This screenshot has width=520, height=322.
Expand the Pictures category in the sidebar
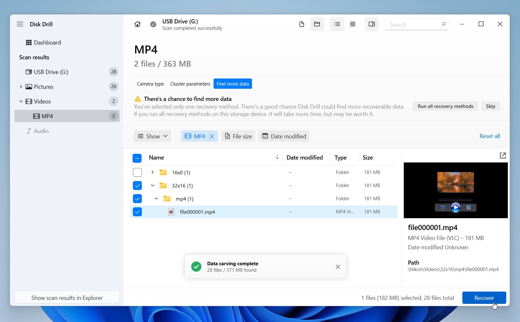(20, 87)
